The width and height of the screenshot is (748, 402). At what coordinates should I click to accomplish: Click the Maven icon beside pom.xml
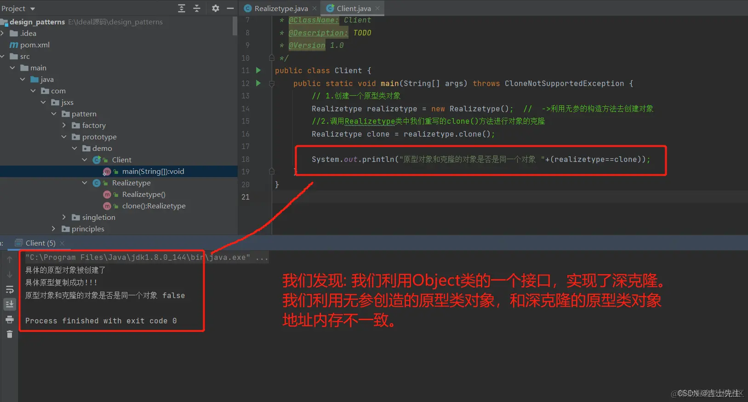(14, 45)
